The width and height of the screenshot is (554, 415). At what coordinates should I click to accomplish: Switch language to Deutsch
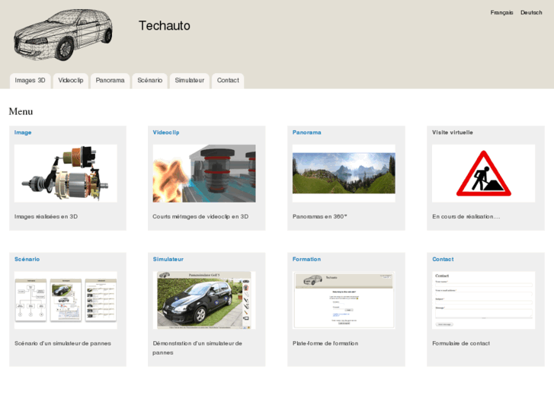(531, 12)
